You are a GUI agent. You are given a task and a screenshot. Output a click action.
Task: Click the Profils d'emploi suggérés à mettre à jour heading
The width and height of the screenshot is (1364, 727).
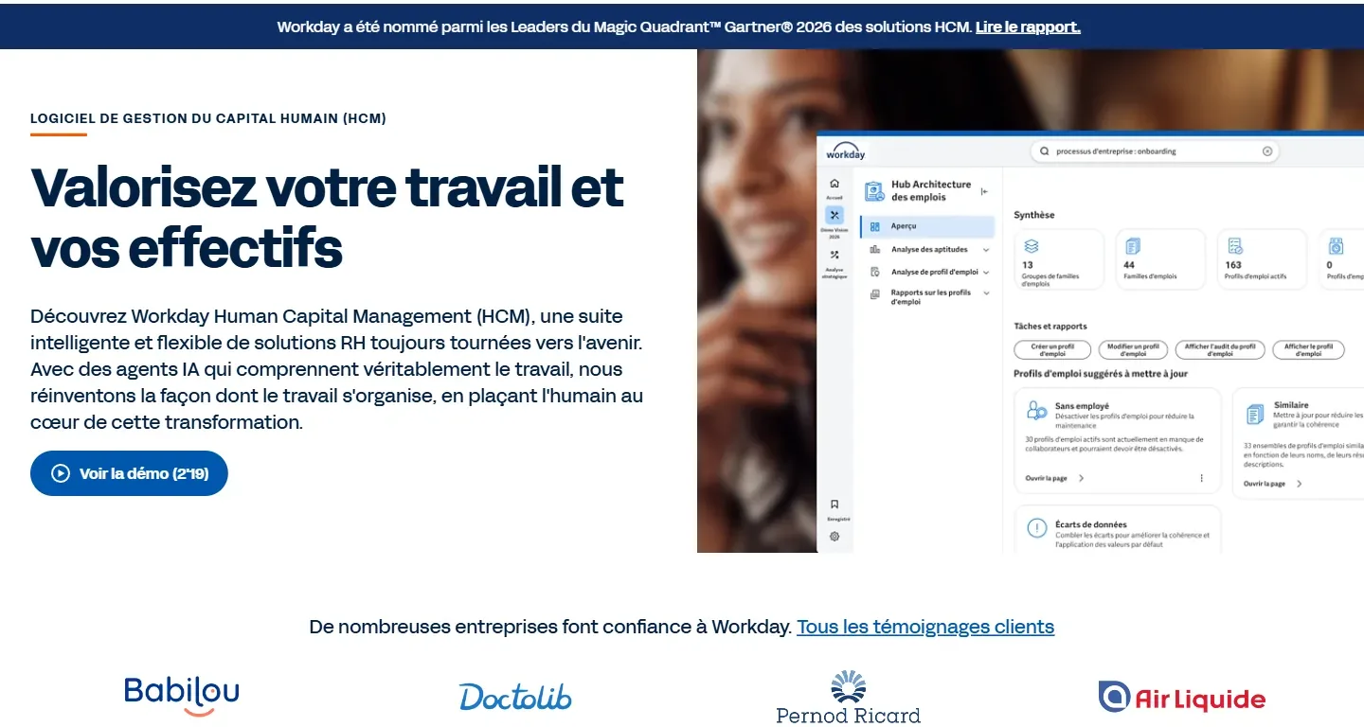(1101, 374)
